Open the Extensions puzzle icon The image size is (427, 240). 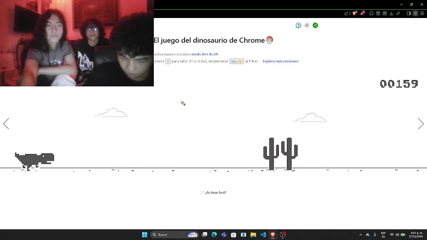[371, 13]
